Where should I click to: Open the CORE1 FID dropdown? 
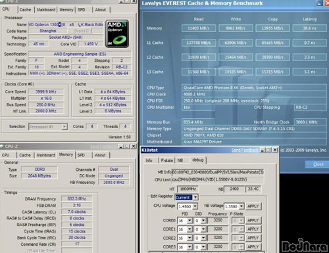[190, 229]
